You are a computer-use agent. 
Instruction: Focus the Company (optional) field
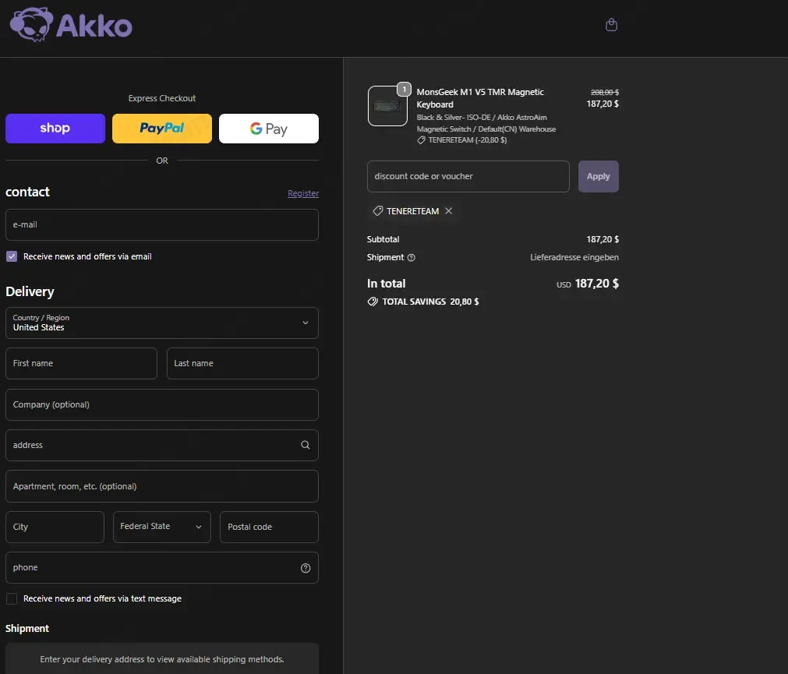[x=162, y=405]
